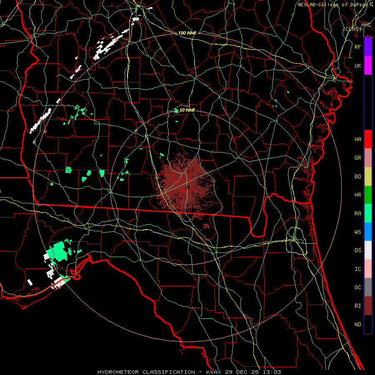Viewport: 375px width, 375px height.
Task: Click the purple RF legend color swatch
Action: (x=368, y=47)
